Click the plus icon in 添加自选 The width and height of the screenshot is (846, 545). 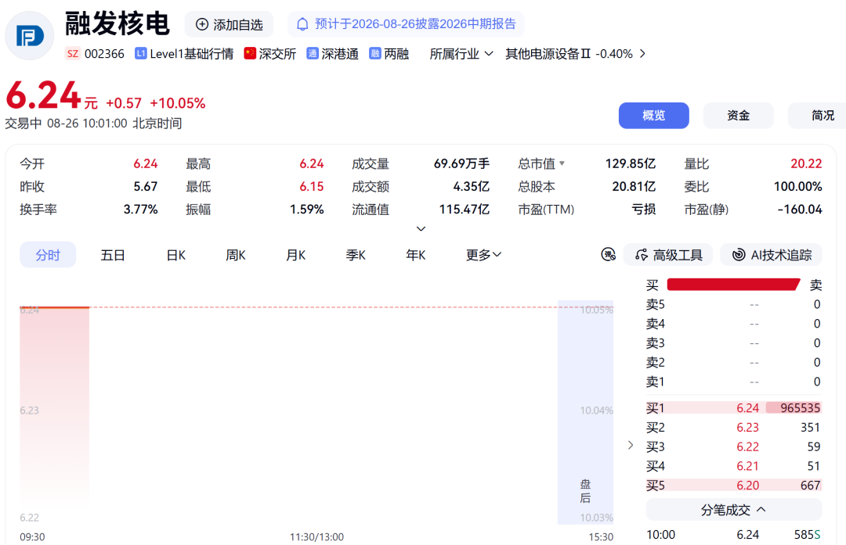tap(202, 24)
